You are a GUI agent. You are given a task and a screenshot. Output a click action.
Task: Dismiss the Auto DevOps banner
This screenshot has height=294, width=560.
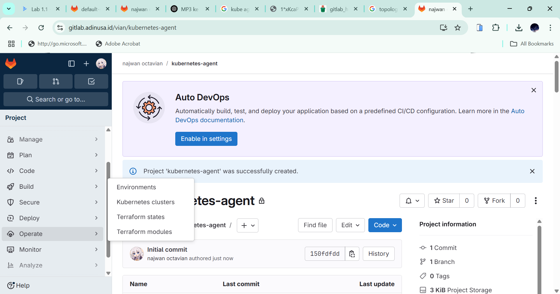tap(533, 90)
